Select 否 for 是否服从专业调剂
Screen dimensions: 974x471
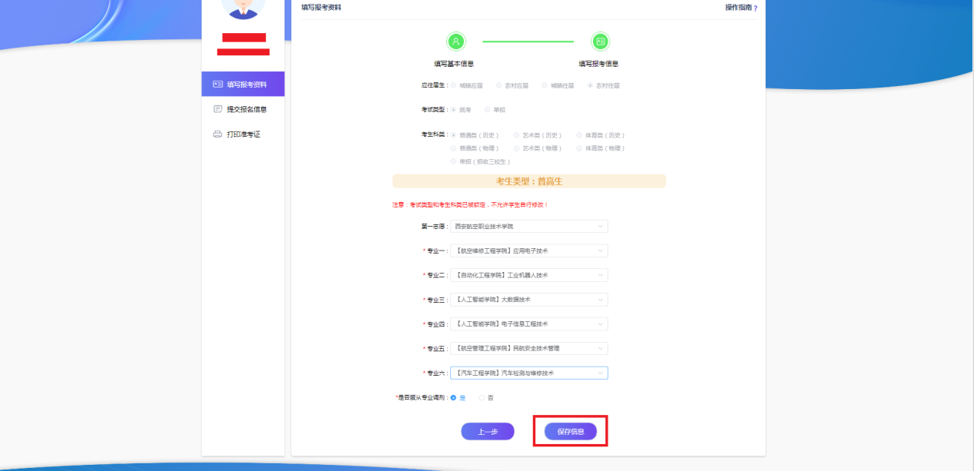[x=482, y=397]
